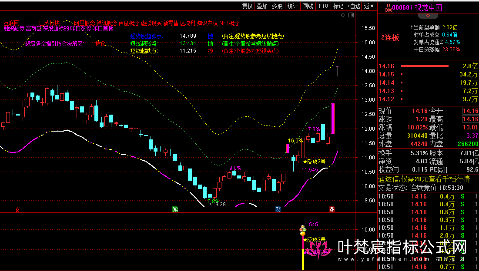Add stock with the +自选 button
Screen dimensions: 479x271
point(354,6)
